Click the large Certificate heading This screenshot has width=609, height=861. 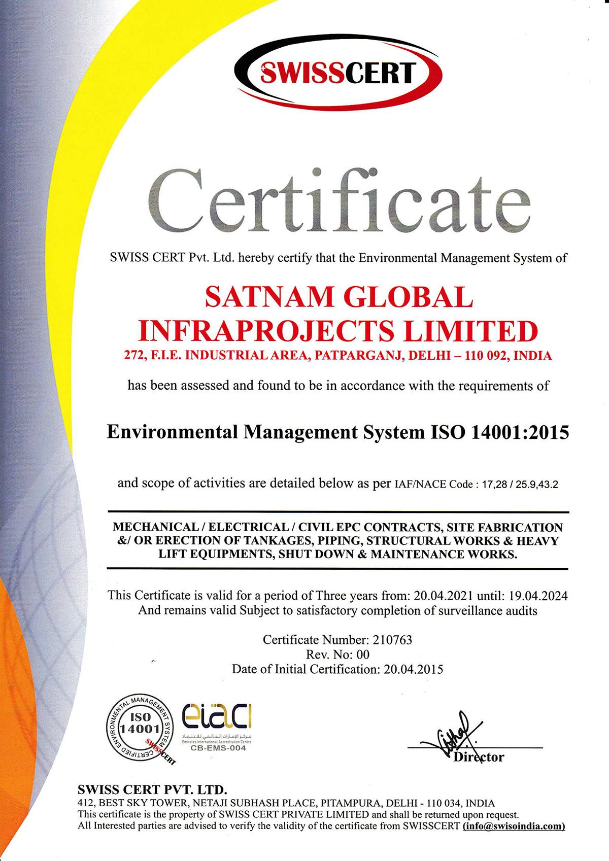(339, 203)
